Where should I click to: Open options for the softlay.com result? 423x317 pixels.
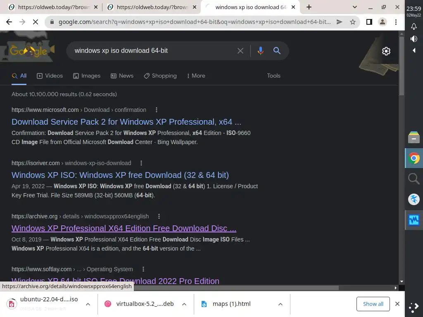[143, 269]
